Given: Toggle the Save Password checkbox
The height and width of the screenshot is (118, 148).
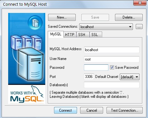Looking at the screenshot, I should pos(112,68).
